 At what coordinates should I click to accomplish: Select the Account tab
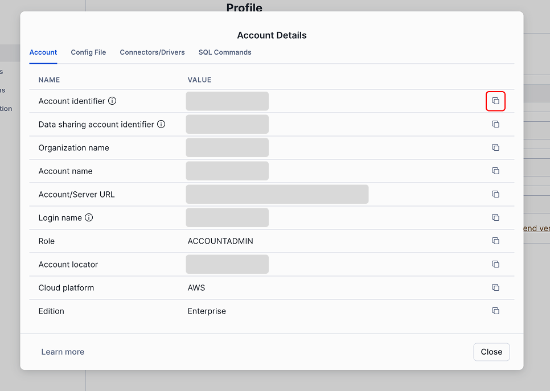[43, 52]
